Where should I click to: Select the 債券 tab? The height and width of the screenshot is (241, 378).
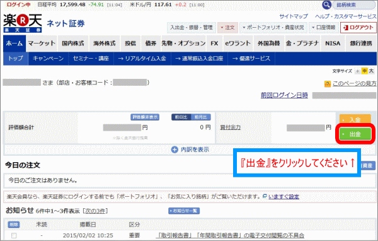pos(151,44)
